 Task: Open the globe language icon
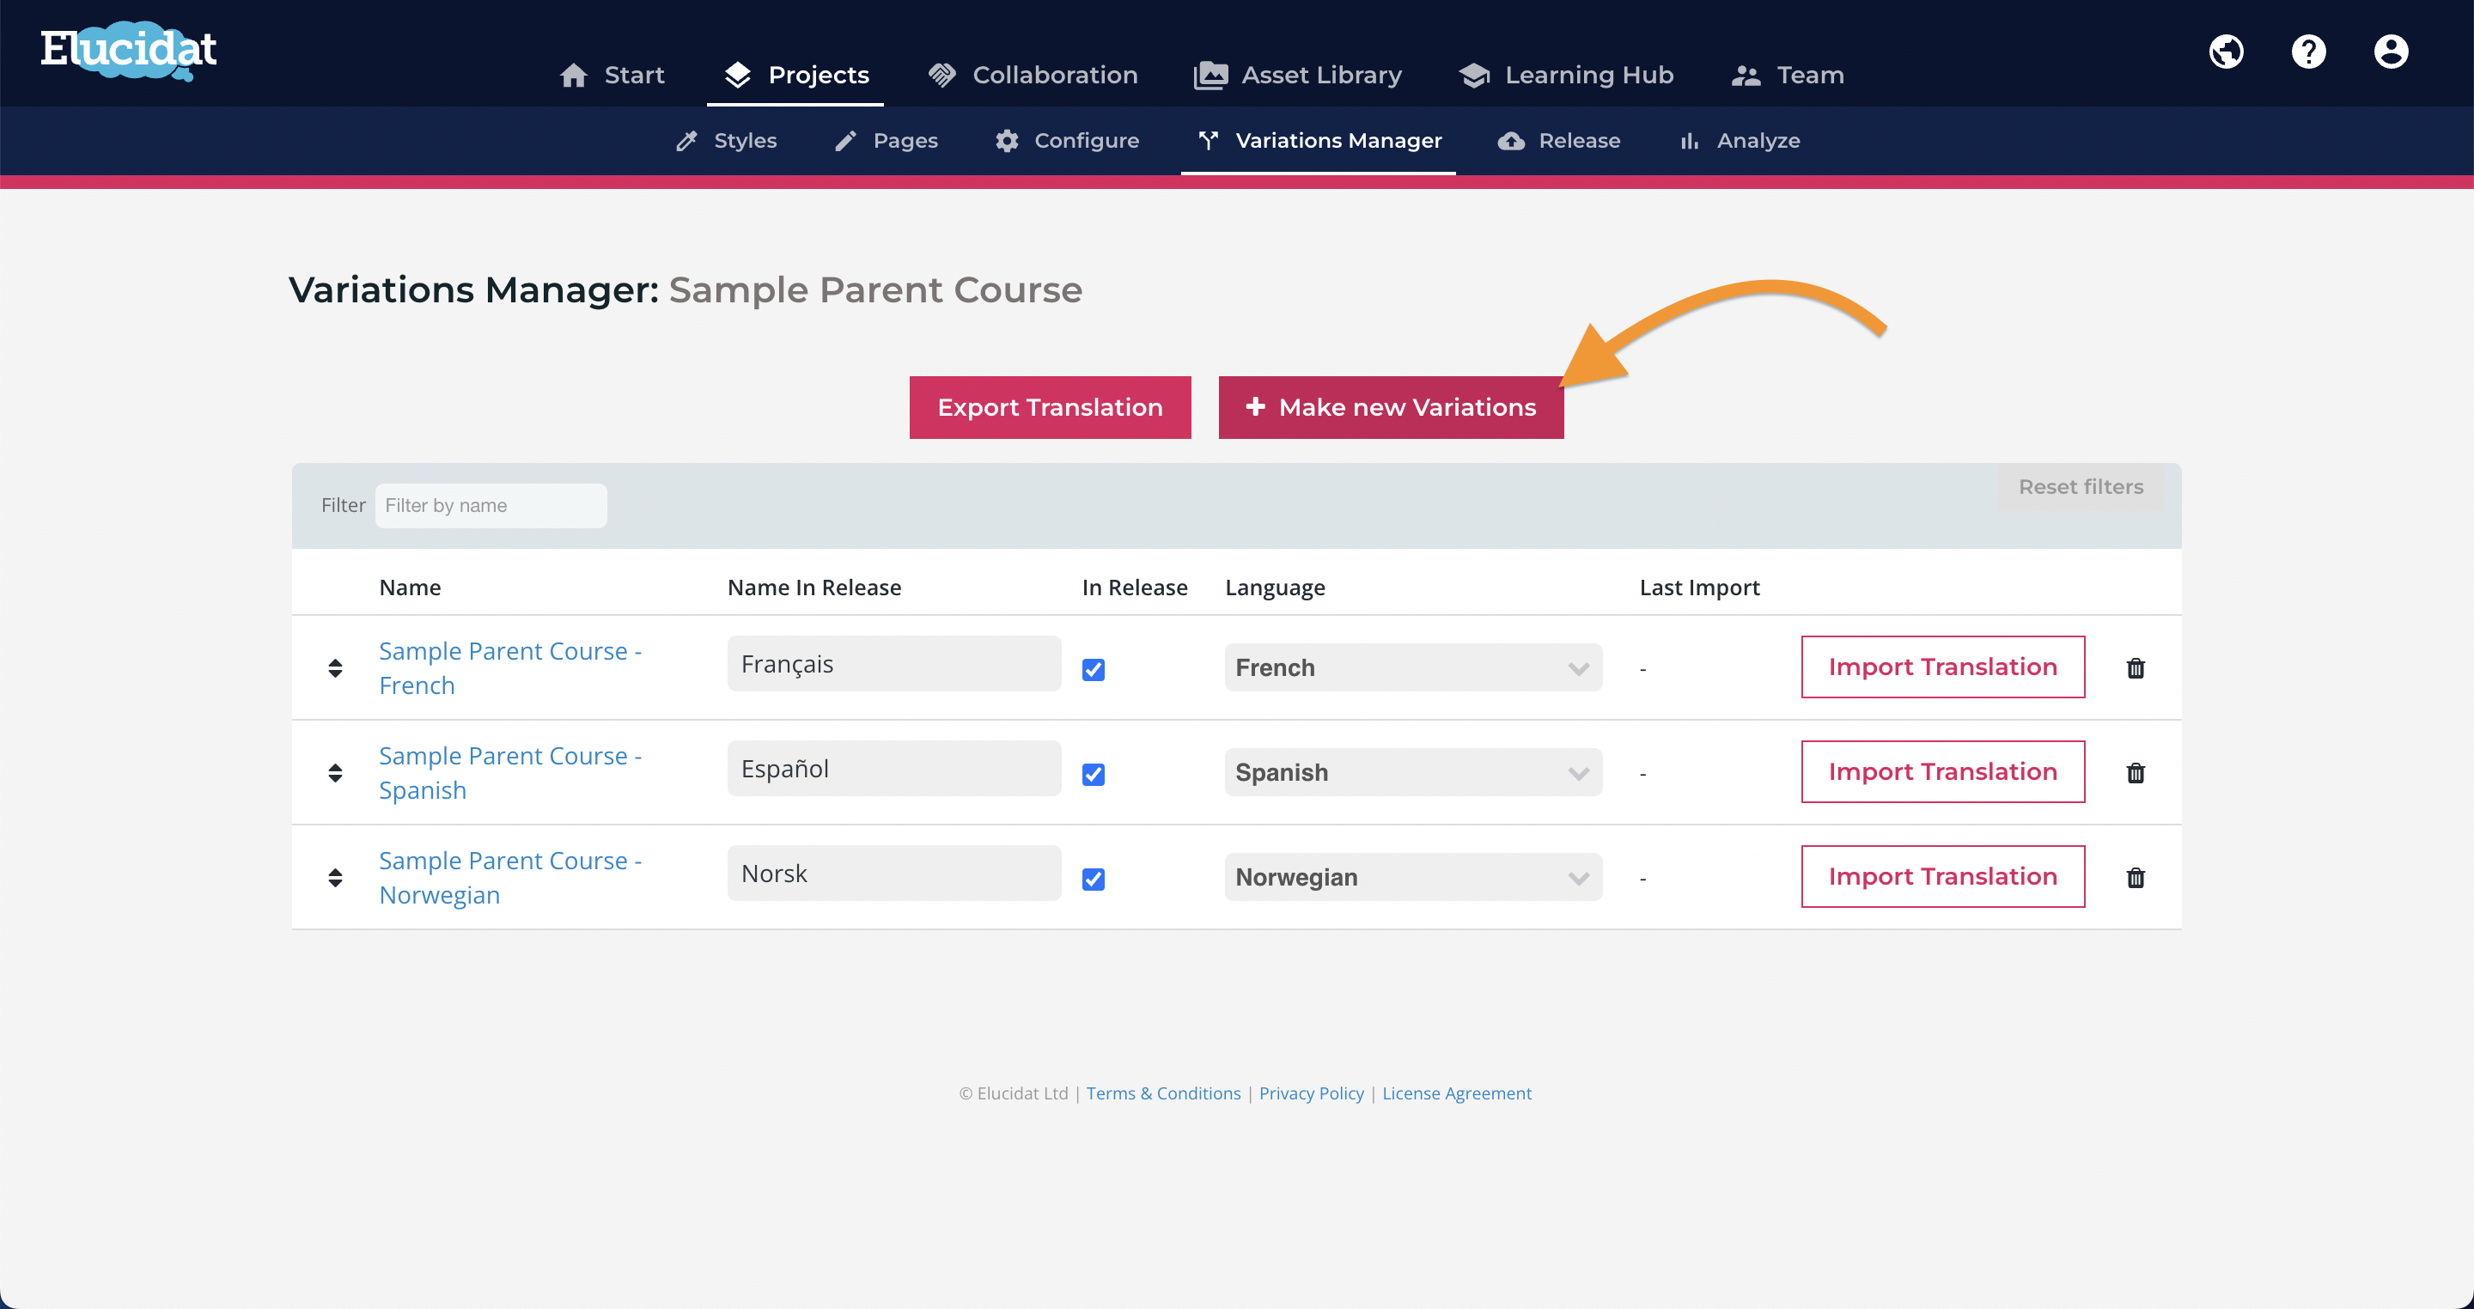tap(2227, 52)
